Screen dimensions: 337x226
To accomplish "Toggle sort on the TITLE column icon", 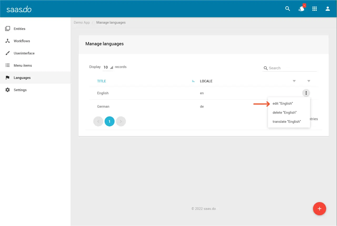I will (193, 81).
